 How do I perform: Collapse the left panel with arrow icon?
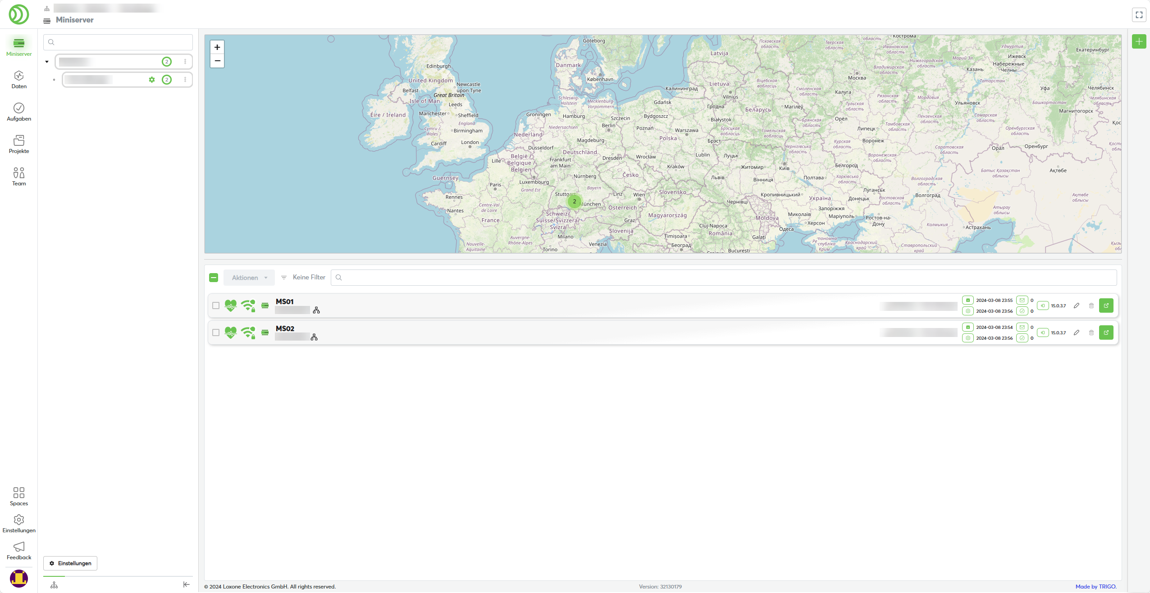(x=186, y=584)
